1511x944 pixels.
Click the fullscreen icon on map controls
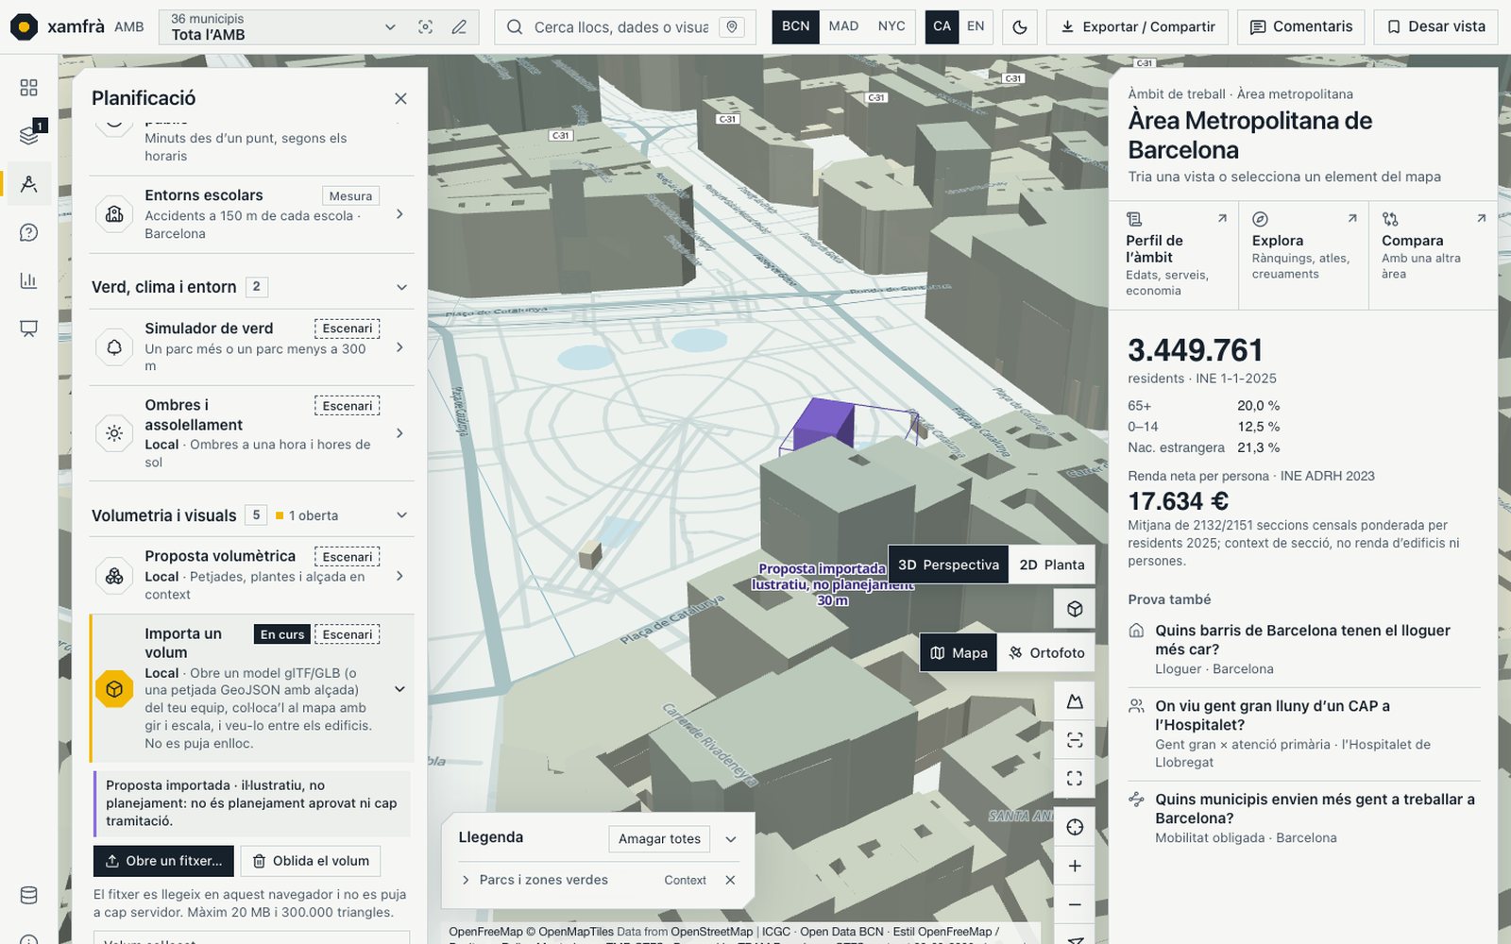1075,778
